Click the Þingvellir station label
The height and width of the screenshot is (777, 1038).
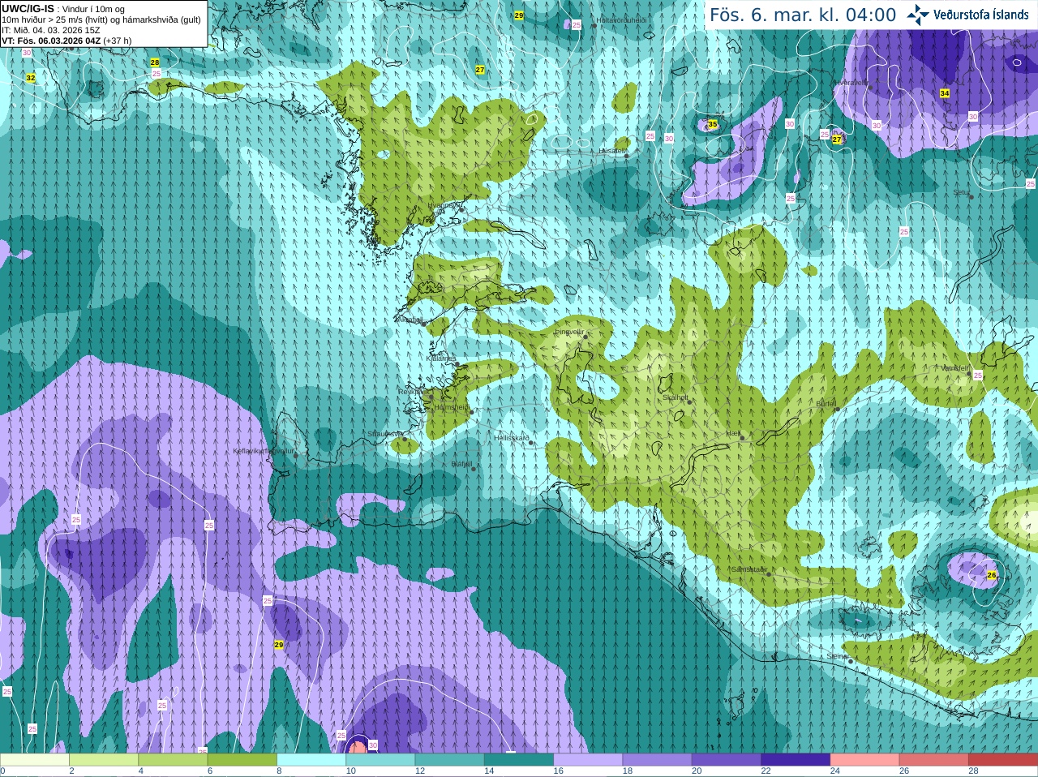(569, 332)
